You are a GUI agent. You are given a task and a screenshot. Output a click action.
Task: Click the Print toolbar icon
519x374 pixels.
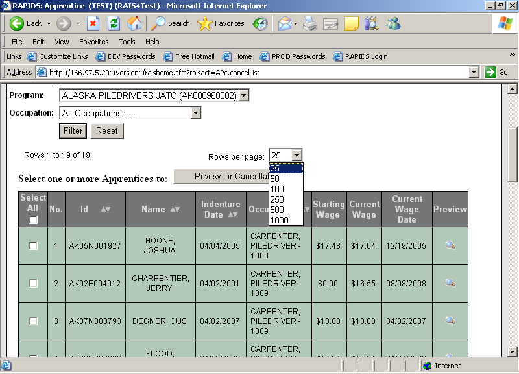click(x=311, y=23)
